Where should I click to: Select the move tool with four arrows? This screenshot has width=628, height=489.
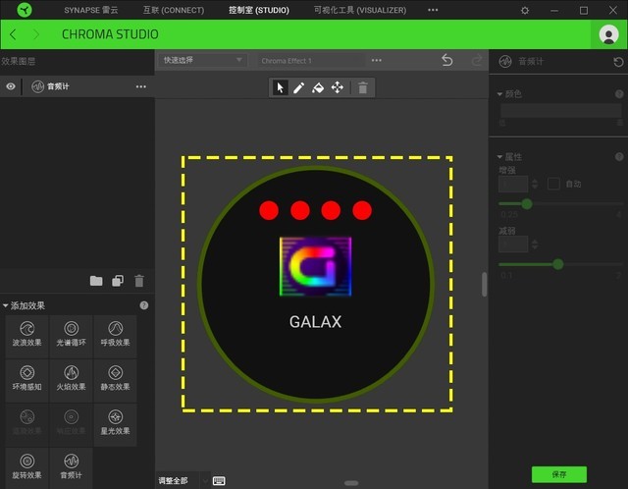[338, 87]
